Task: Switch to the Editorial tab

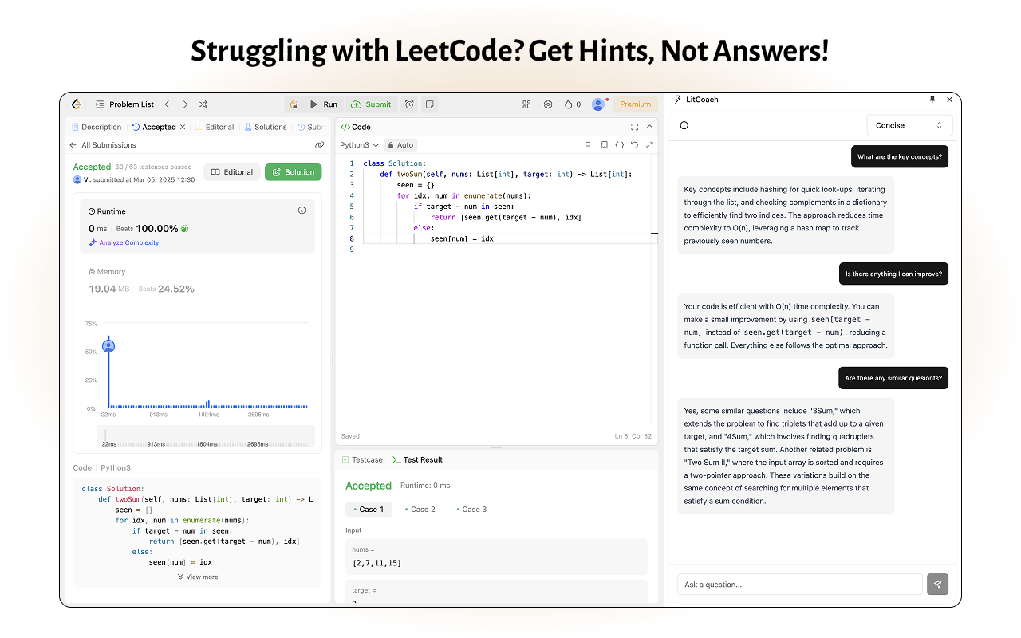Action: (x=215, y=127)
